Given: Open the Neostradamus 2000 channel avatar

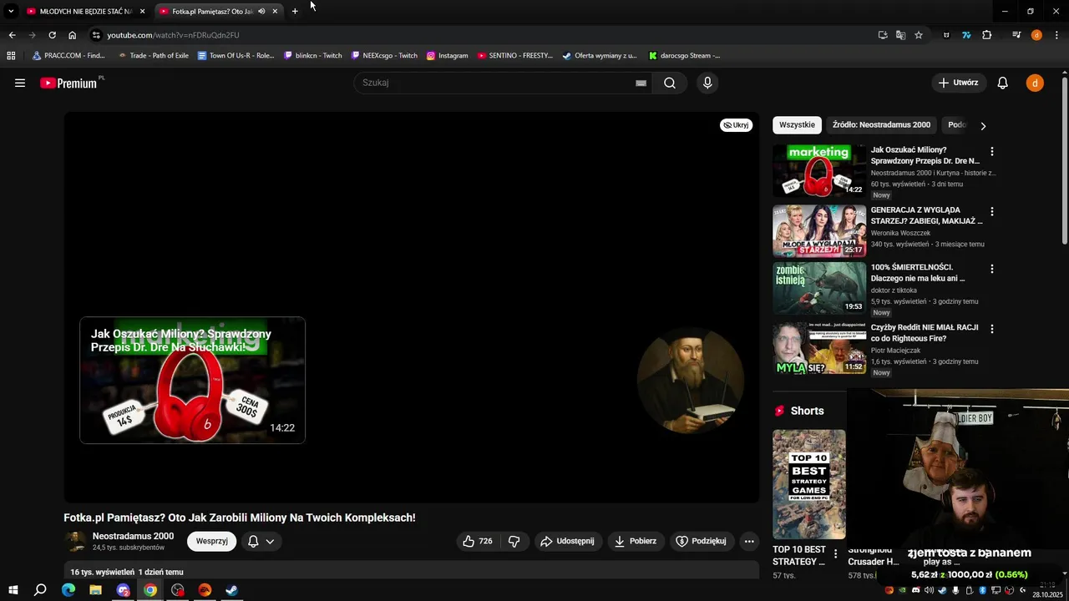Looking at the screenshot, I should (x=75, y=541).
